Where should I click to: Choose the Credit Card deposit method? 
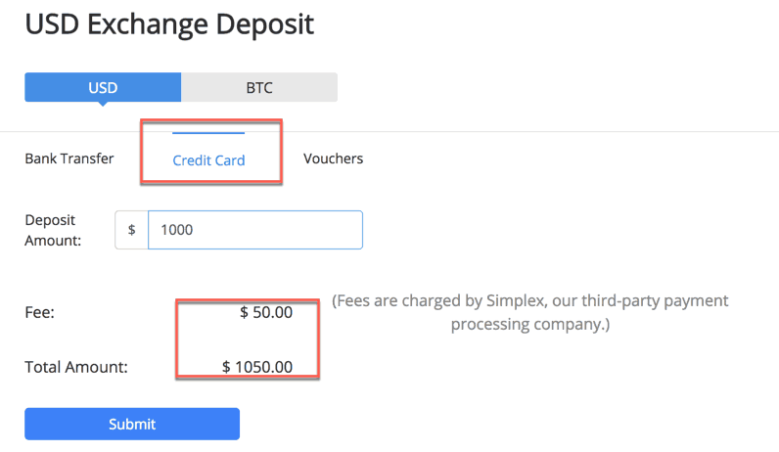(208, 160)
